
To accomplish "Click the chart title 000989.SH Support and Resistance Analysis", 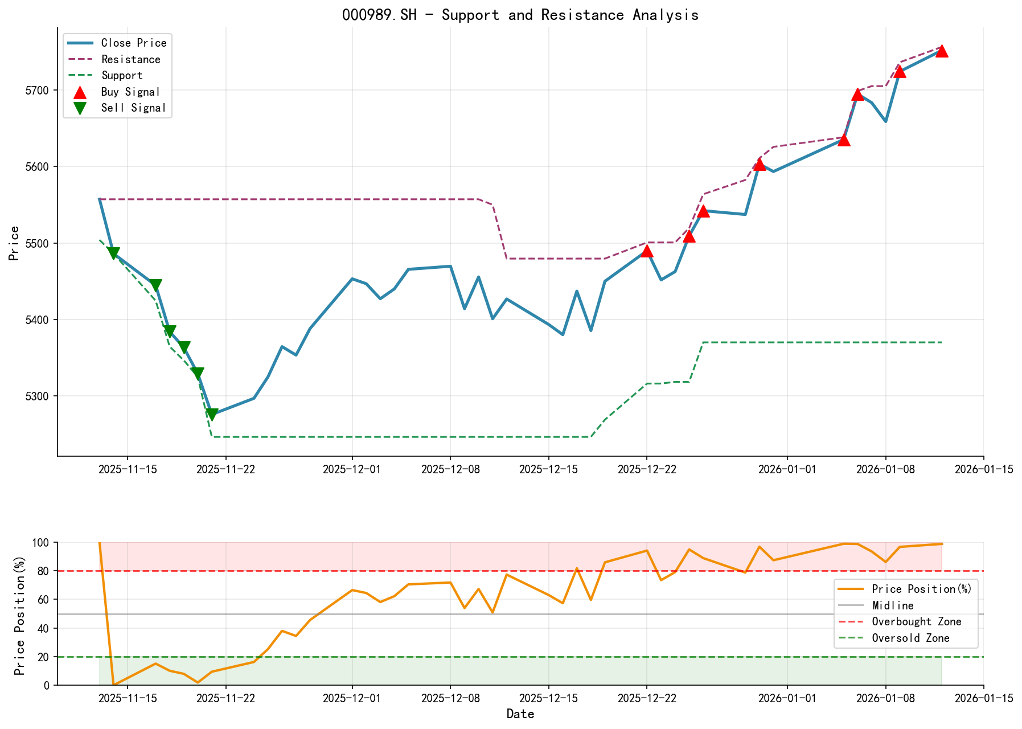I will (x=522, y=15).
